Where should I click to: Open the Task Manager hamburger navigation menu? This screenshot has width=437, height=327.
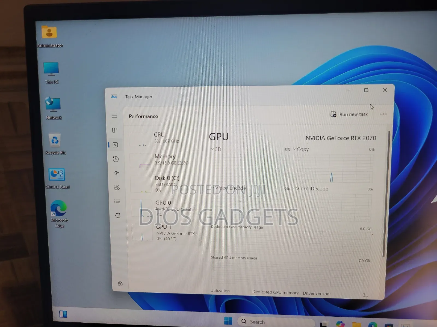coord(114,116)
